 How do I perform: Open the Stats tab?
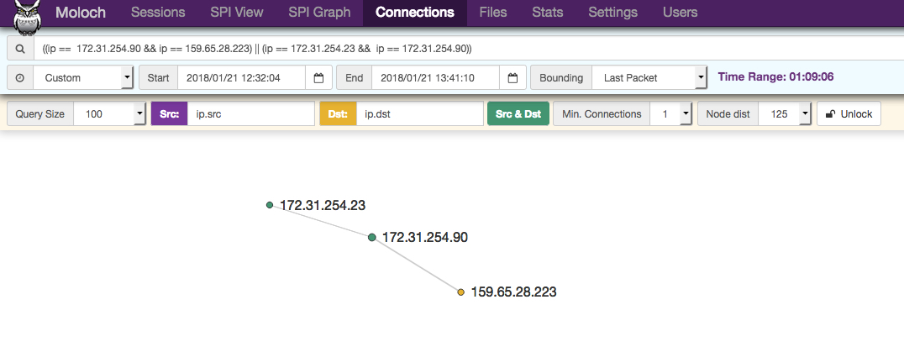pyautogui.click(x=548, y=12)
